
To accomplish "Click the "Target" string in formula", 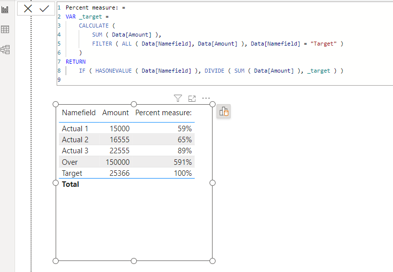I will (x=323, y=44).
